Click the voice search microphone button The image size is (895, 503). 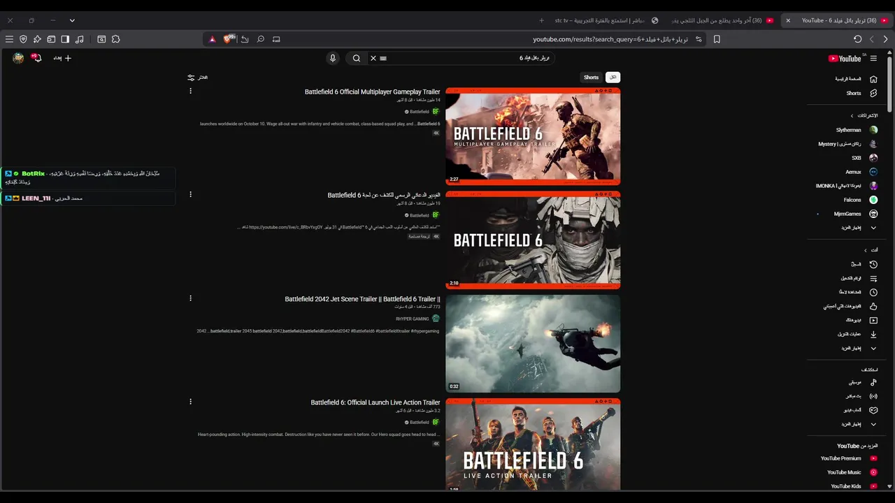(333, 58)
